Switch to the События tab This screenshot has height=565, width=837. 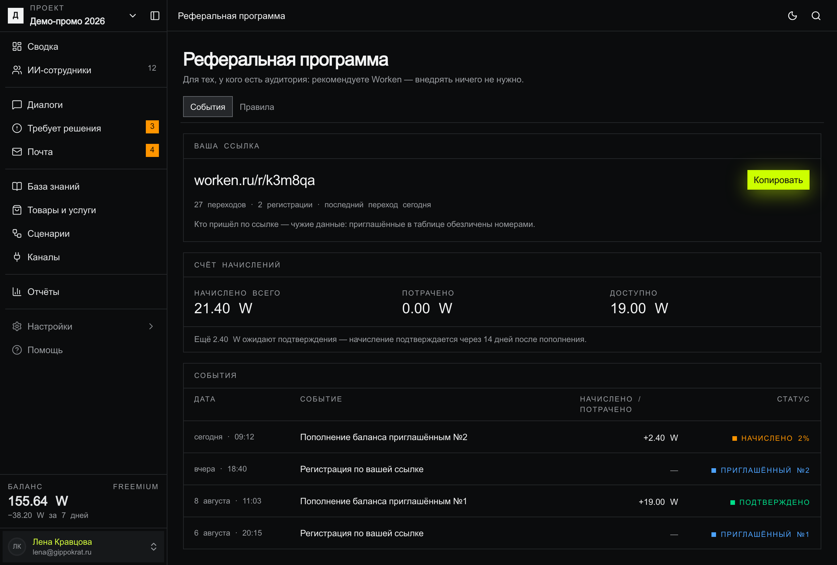pos(208,107)
